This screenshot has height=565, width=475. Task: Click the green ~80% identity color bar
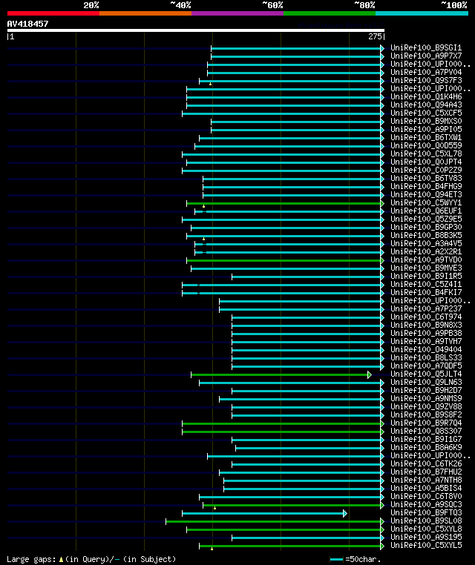(x=330, y=13)
